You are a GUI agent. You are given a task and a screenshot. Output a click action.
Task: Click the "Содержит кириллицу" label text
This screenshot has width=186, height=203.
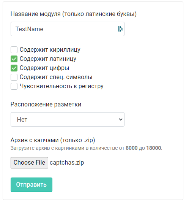50,50
